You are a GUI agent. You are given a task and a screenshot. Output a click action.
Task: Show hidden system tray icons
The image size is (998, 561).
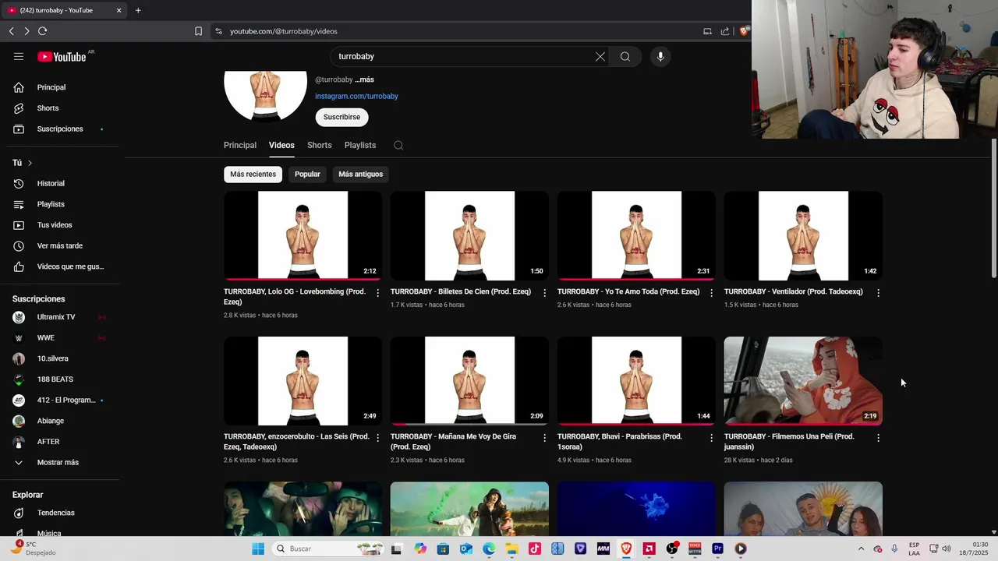861,549
